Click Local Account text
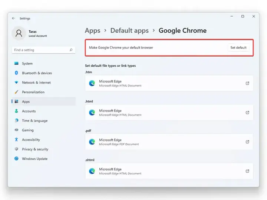 coord(37,36)
